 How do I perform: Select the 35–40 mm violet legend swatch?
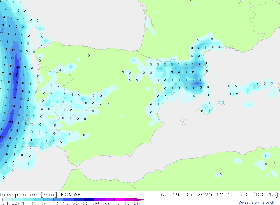[109, 199]
